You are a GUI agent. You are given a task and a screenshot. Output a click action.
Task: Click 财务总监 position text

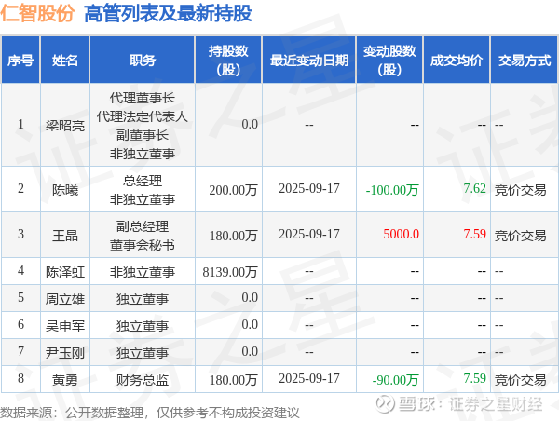(x=143, y=380)
